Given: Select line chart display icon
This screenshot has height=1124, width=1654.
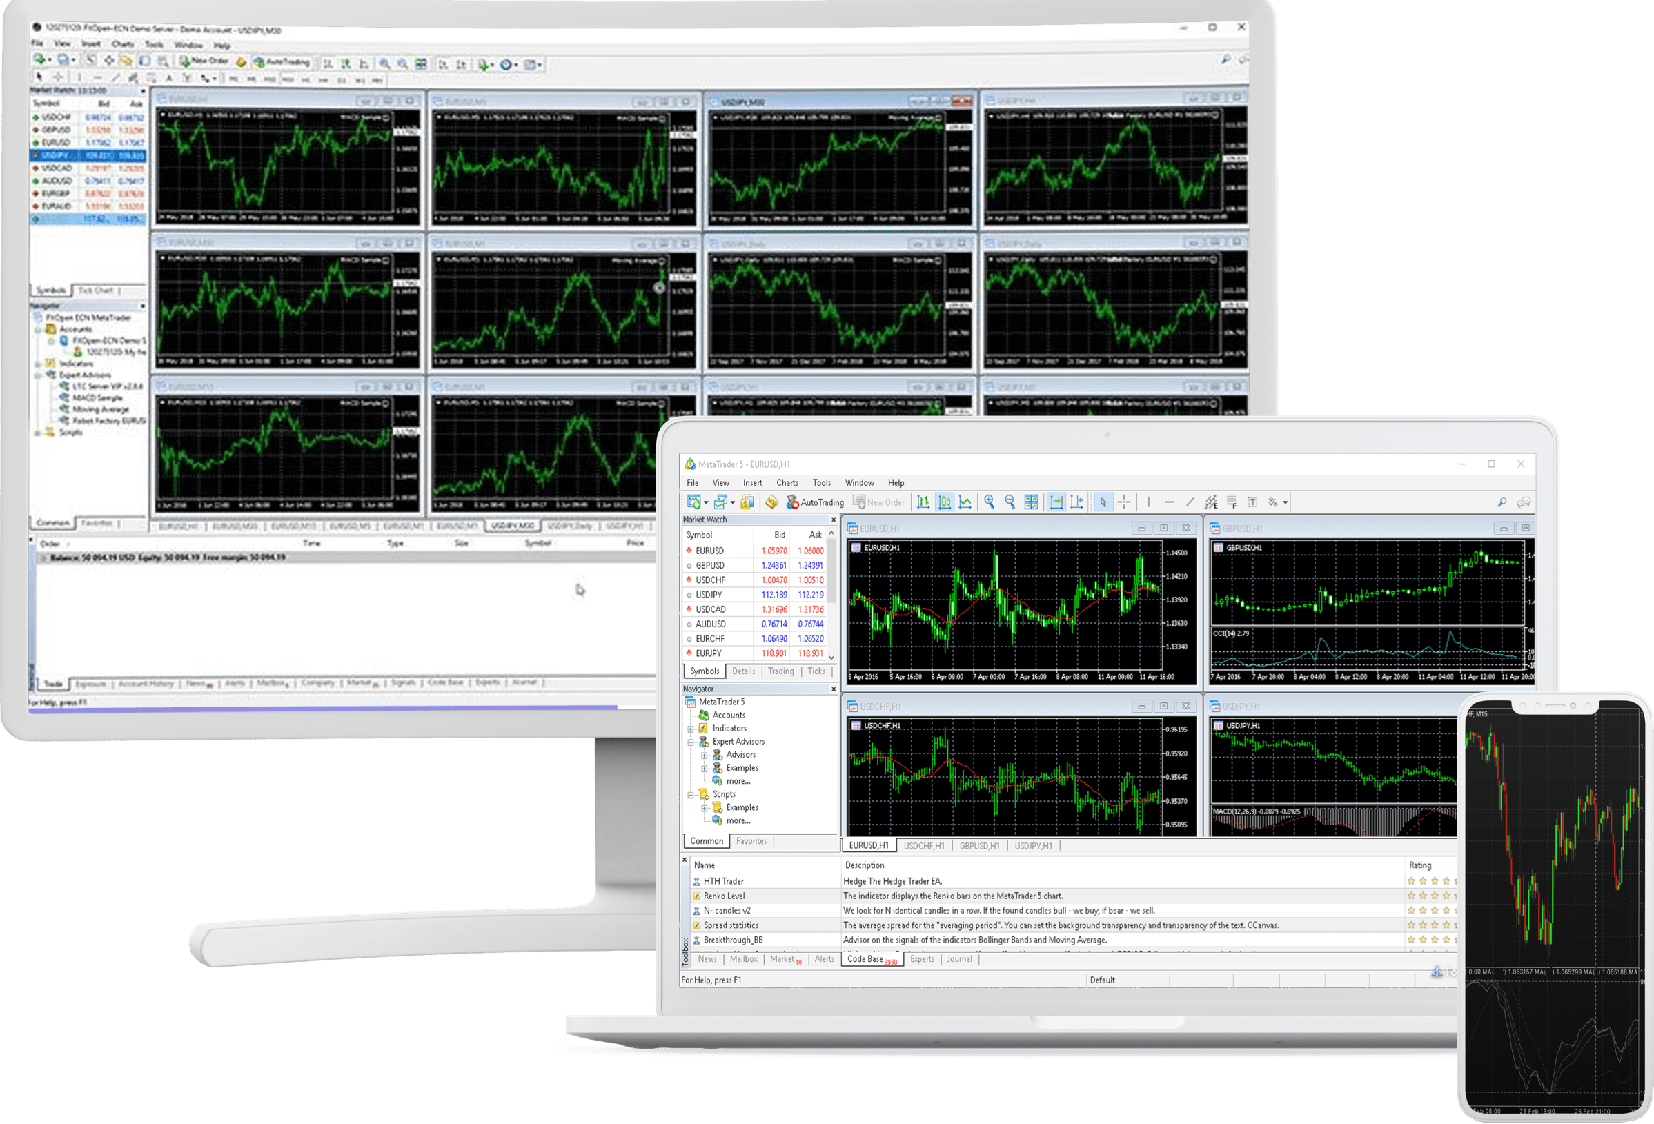Looking at the screenshot, I should (965, 502).
